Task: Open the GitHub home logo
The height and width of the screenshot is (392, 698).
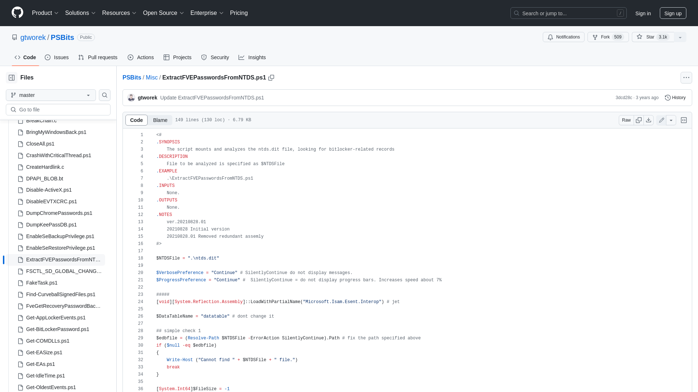Action: [x=17, y=13]
